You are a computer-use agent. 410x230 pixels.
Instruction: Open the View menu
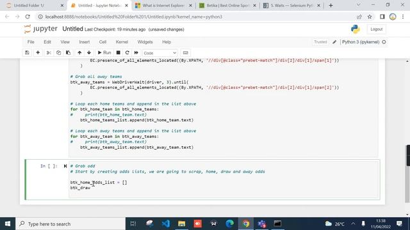(x=65, y=42)
